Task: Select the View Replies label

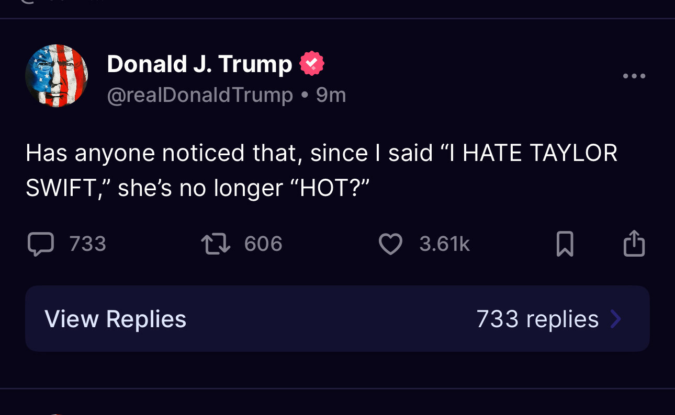Action: (x=115, y=319)
